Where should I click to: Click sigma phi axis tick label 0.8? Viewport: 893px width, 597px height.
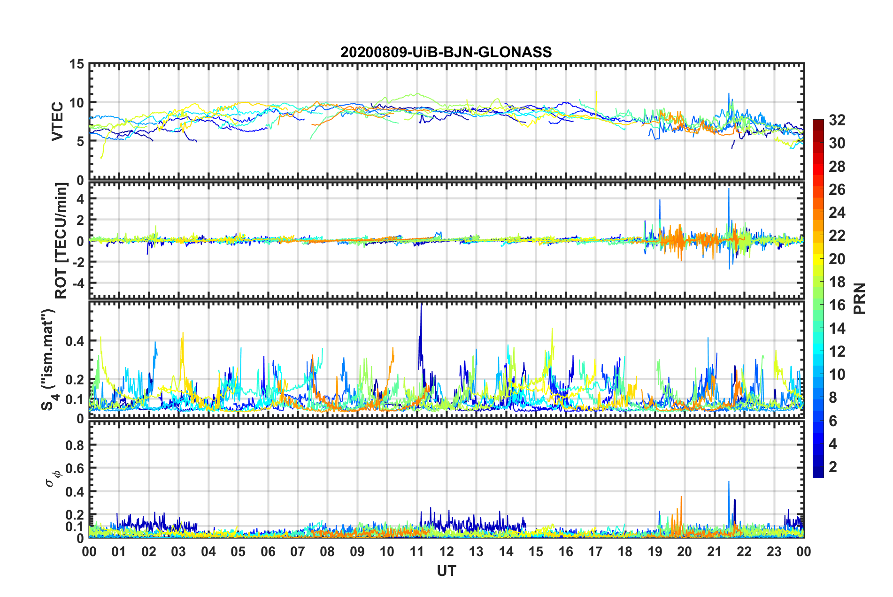75,445
